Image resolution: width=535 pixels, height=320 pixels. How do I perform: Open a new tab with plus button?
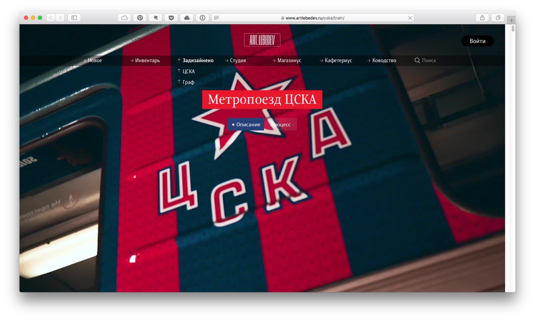[511, 20]
